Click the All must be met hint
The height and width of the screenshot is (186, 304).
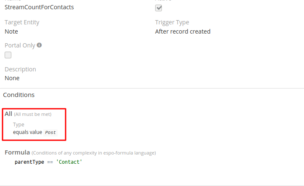(33, 114)
